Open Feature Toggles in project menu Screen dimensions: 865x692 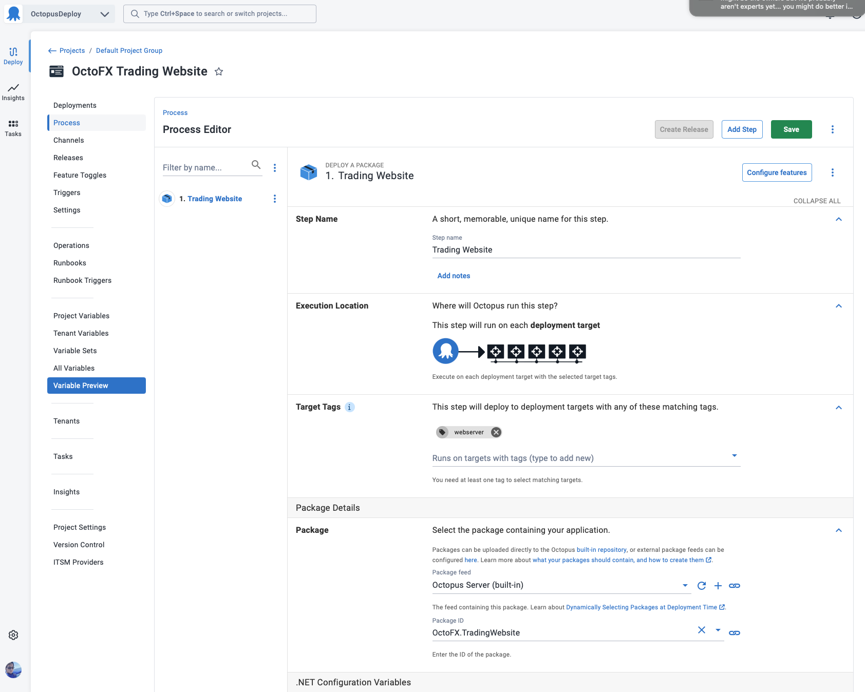pyautogui.click(x=80, y=175)
